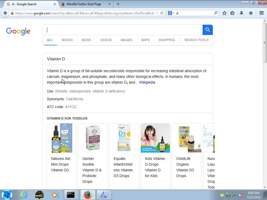Open the Wikipedia link
Image resolution: width=267 pixels, height=200 pixels.
147,82
